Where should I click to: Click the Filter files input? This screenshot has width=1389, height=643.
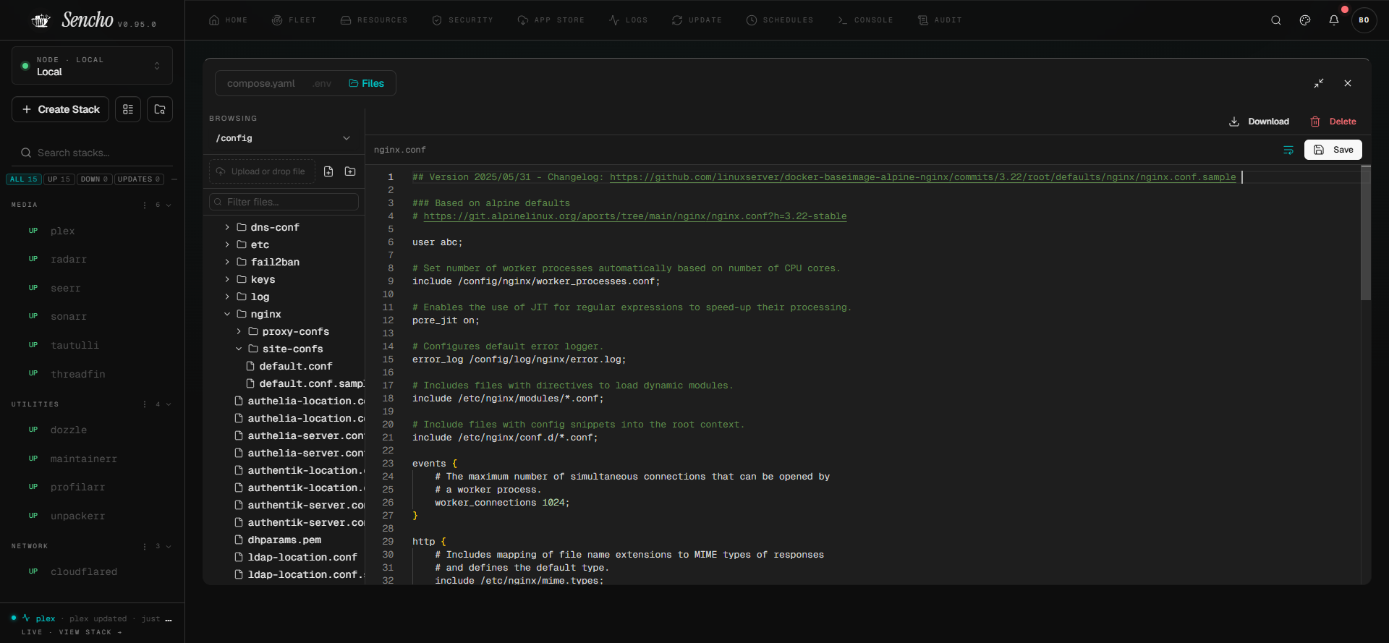click(x=284, y=202)
